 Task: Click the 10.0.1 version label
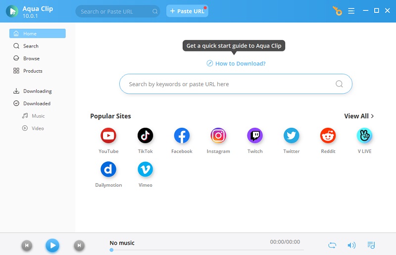30,16
